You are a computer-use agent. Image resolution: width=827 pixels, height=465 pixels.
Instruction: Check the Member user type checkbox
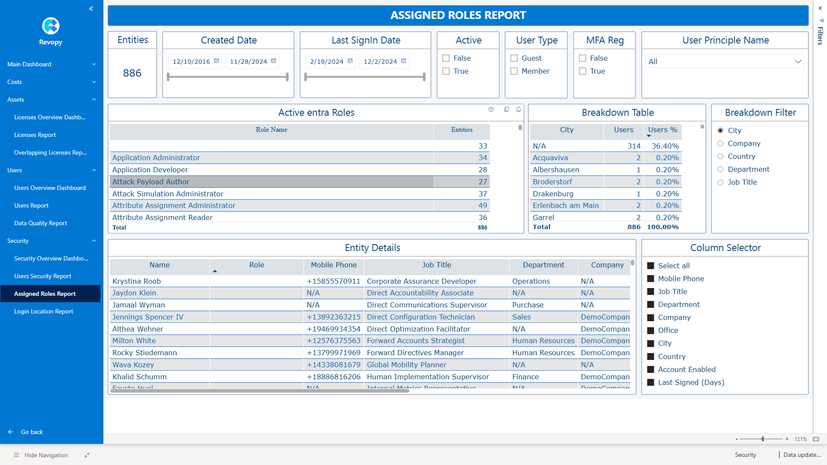tap(514, 71)
